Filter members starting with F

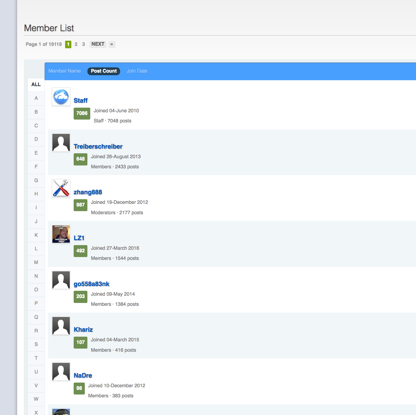[36, 167]
